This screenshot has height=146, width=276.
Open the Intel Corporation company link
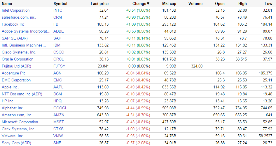tap(15, 10)
